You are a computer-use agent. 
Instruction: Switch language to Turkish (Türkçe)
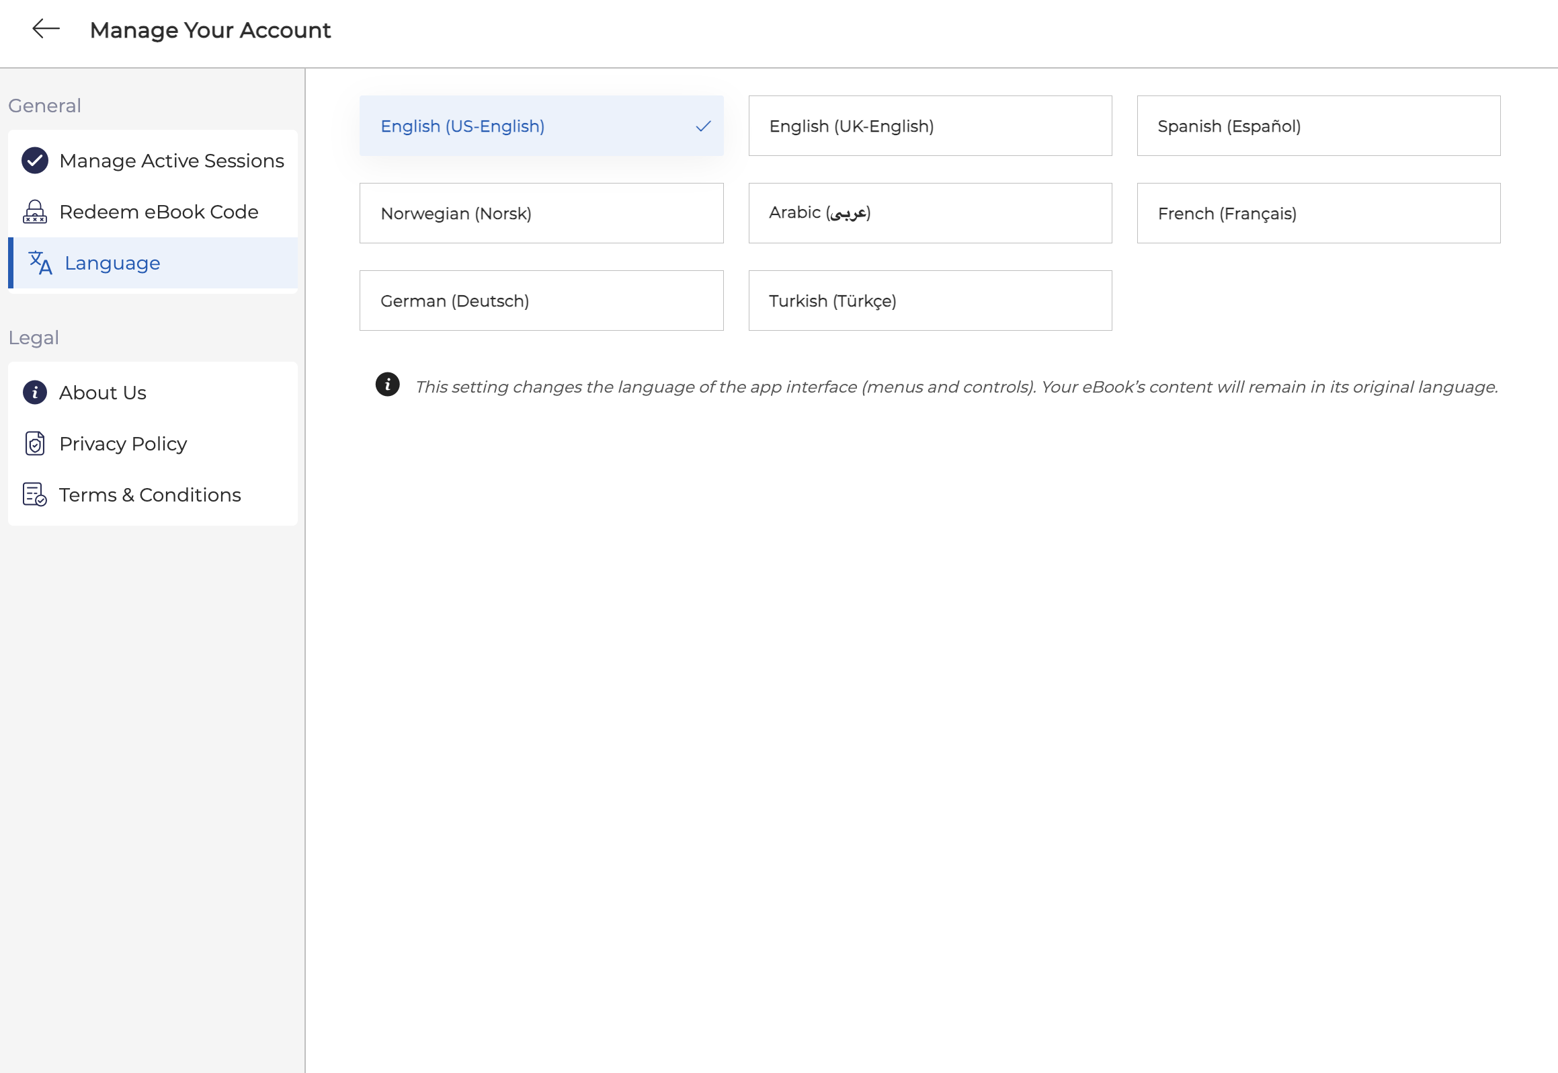[930, 301]
